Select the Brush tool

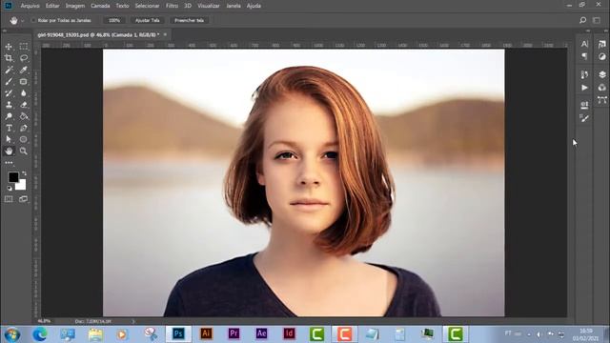pos(9,82)
